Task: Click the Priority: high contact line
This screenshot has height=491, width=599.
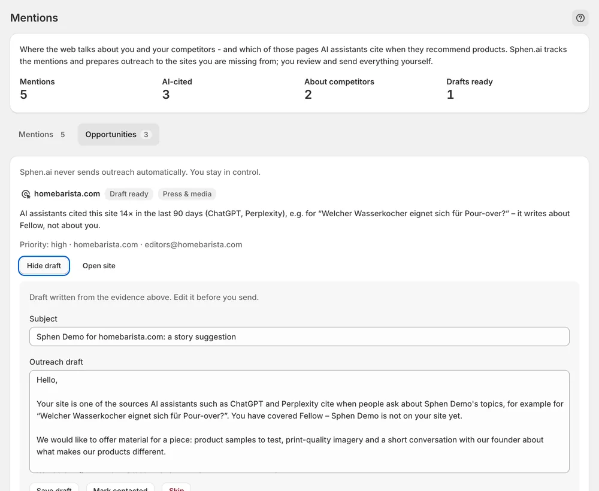Action: (x=131, y=245)
